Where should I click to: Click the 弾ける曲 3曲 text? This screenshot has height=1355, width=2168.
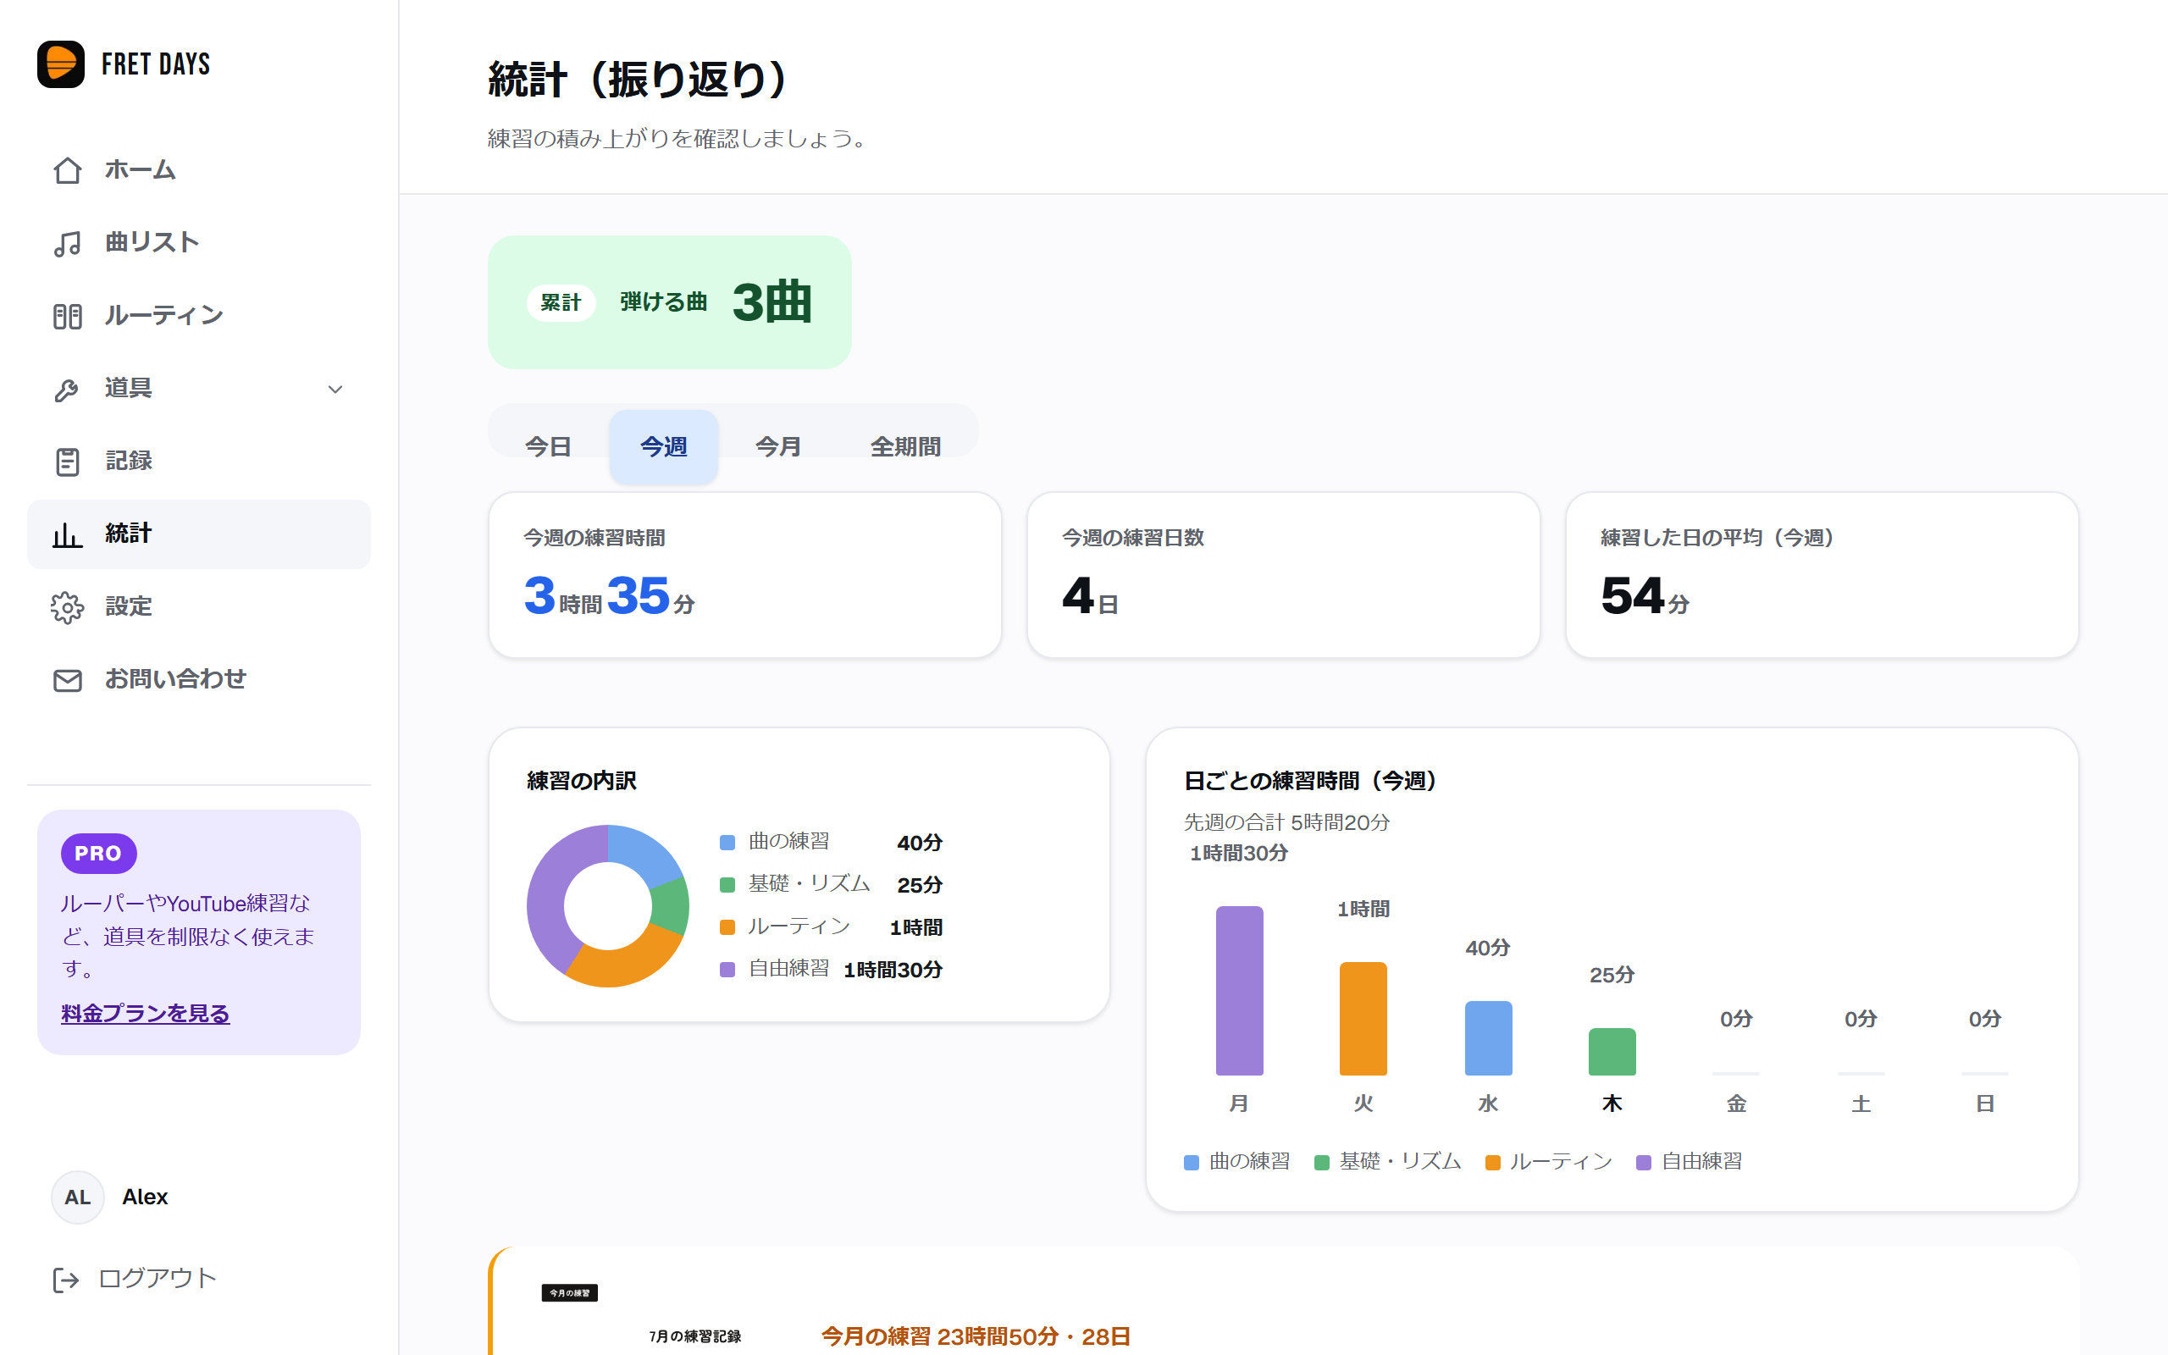click(716, 302)
